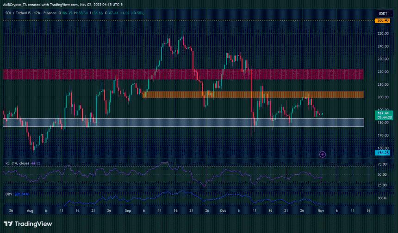Image resolution: width=398 pixels, height=233 pixels.
Task: Click the blue 156.25 price level label
Action: coord(382,153)
